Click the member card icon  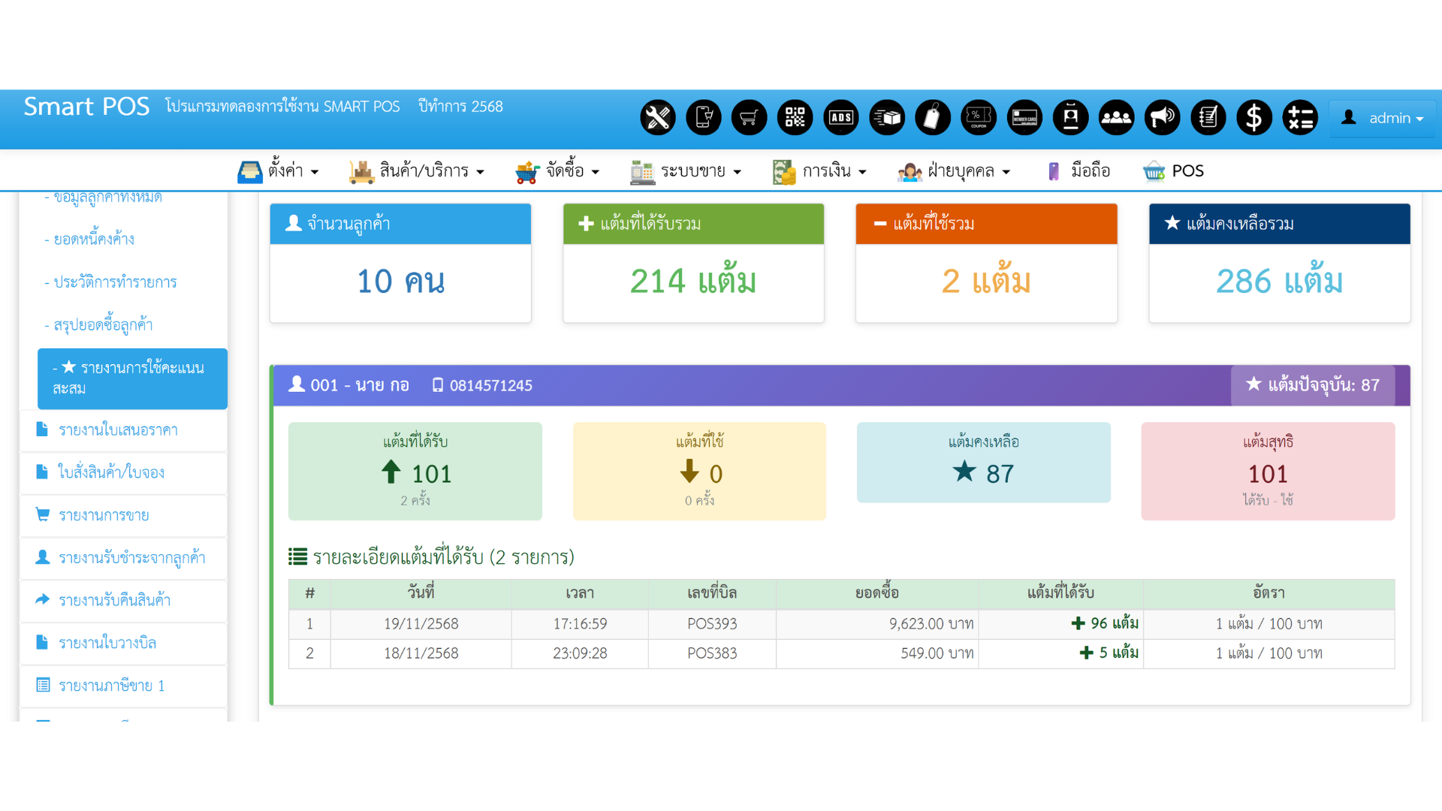point(1024,118)
